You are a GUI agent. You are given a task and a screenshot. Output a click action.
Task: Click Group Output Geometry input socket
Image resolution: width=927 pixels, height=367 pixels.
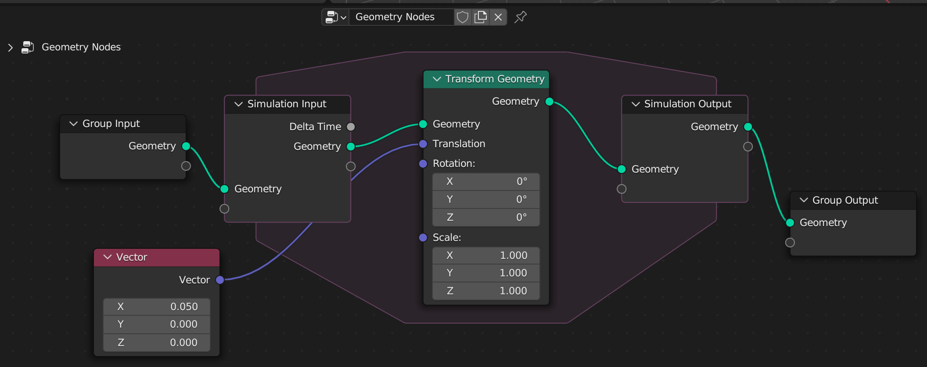click(x=790, y=223)
